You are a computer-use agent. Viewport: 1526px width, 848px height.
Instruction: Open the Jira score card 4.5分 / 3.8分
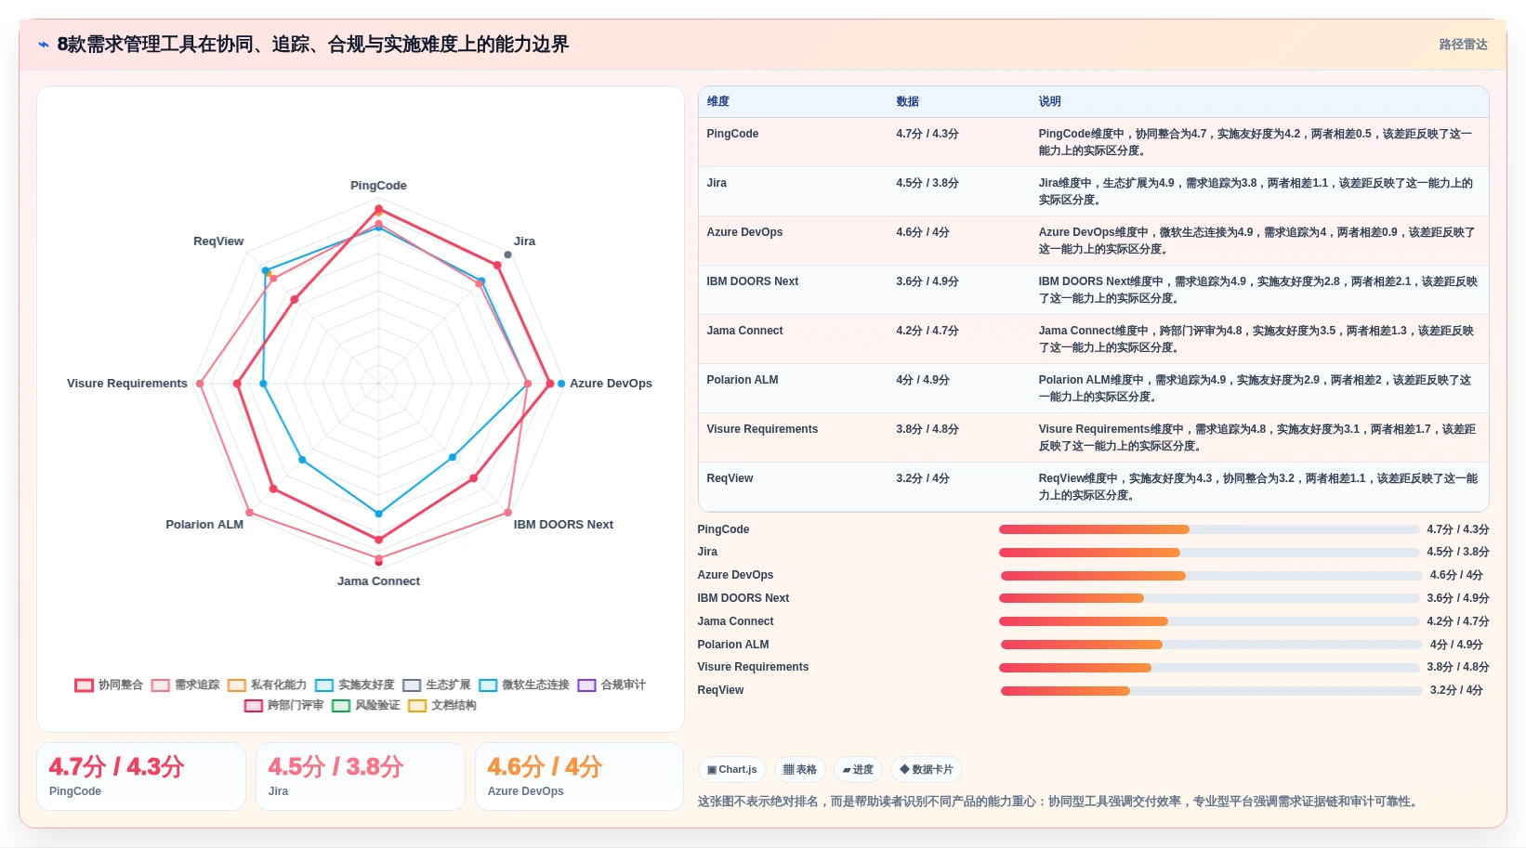(x=361, y=776)
